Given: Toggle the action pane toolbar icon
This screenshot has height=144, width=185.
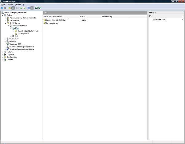Looking at the screenshot, I should pyautogui.click(x=32, y=8).
